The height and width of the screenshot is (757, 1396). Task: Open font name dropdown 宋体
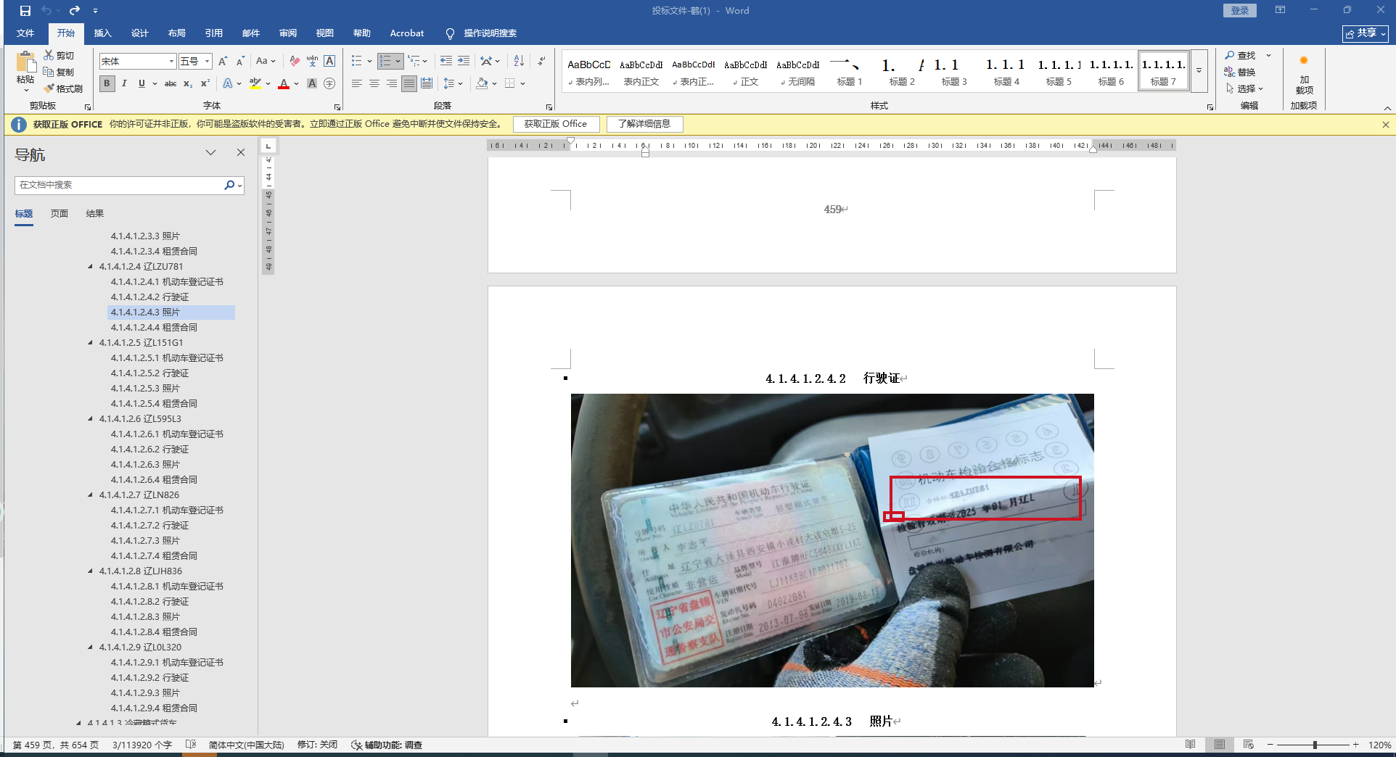coord(171,62)
